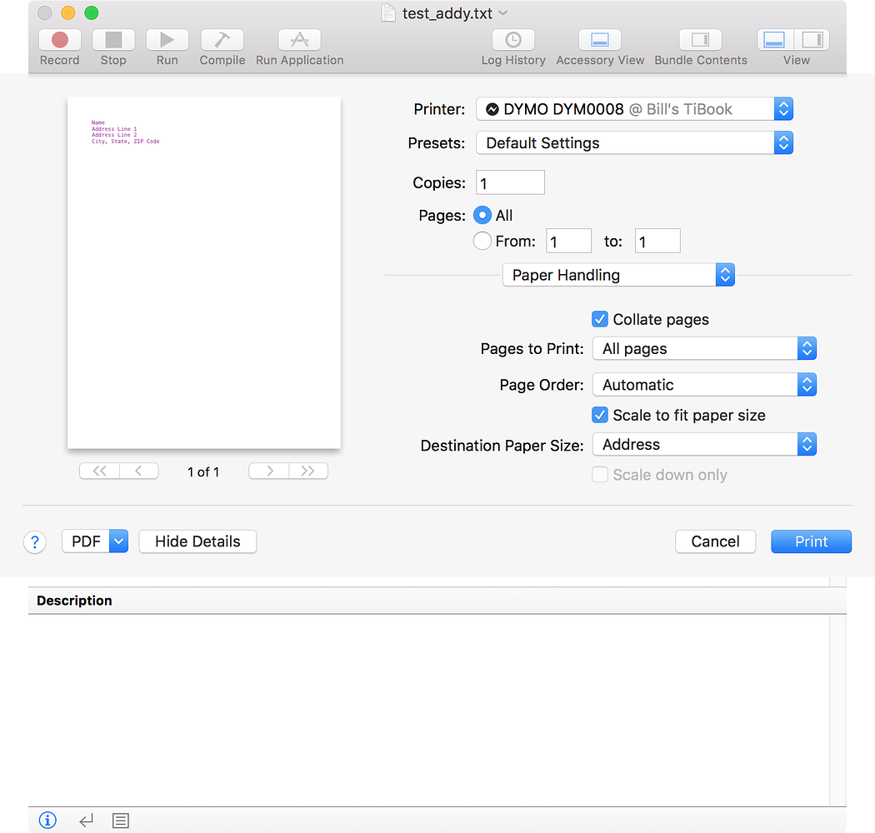Click the yellow minimize window button
The width and height of the screenshot is (875, 833).
[68, 12]
